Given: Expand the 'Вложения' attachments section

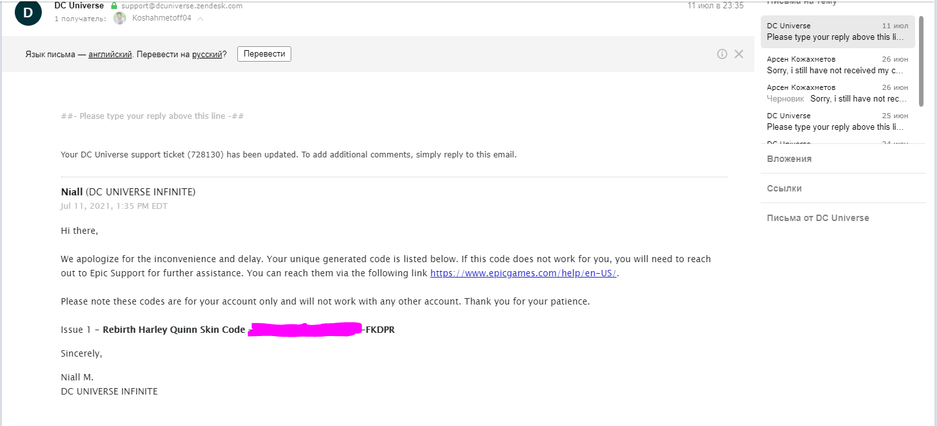Looking at the screenshot, I should [x=789, y=159].
